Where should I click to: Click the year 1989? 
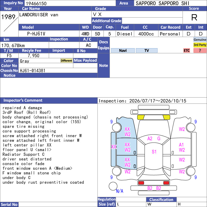8,17
